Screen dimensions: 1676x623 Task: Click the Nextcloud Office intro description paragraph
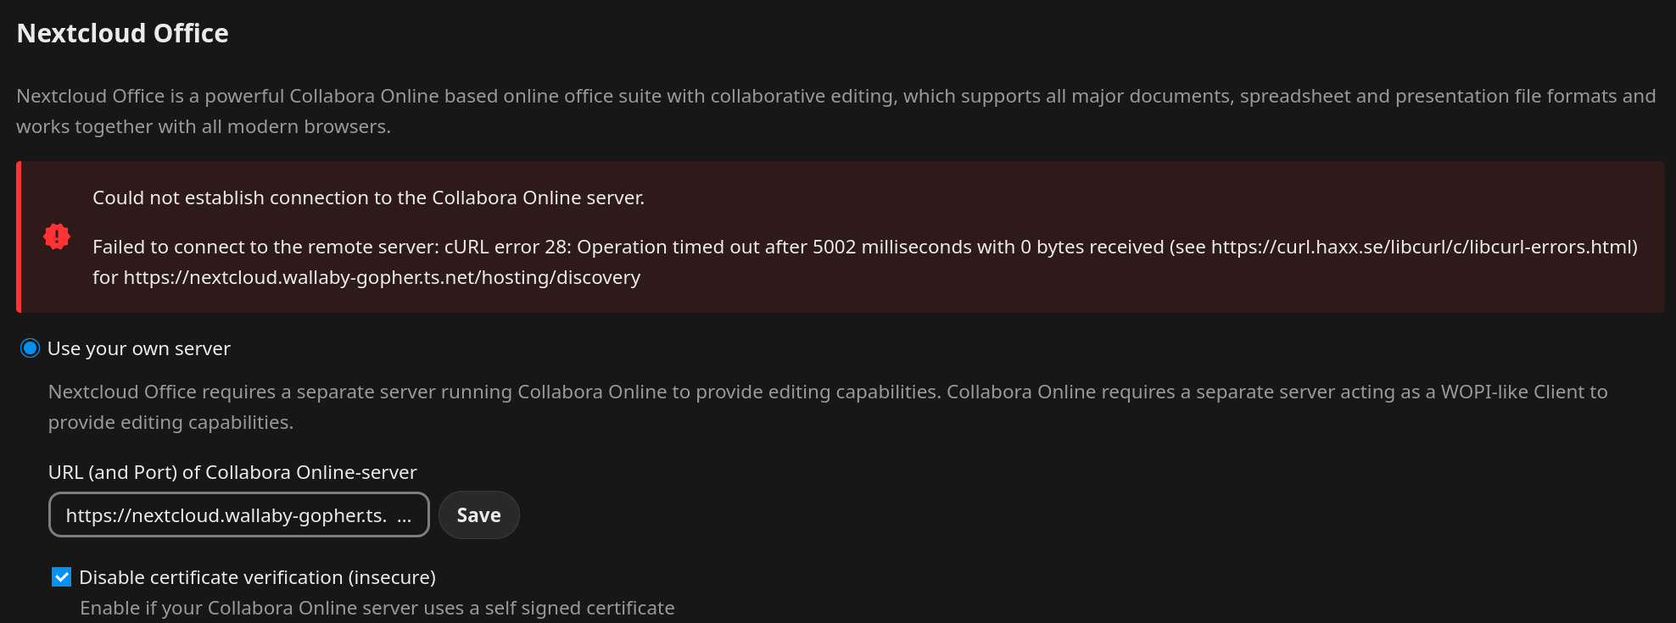(x=835, y=97)
